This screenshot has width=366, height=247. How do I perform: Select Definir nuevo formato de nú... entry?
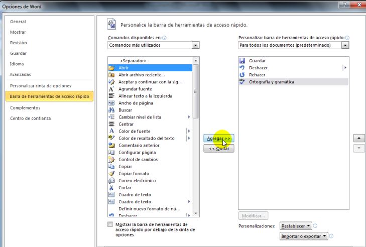pos(149,209)
